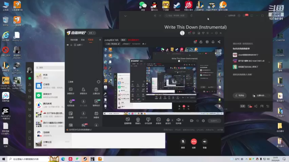
Task: Add a 多媒体 media source
Action: tap(158, 121)
